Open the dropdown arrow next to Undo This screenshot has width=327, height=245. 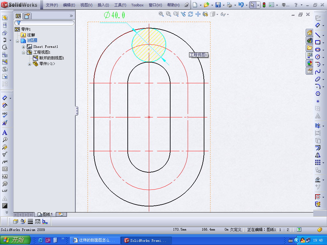click(247, 5)
